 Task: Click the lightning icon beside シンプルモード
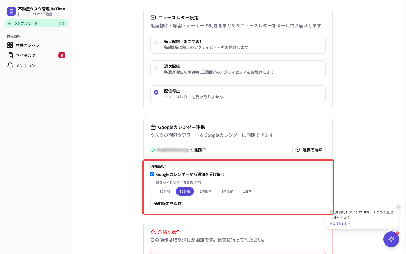tap(10, 23)
